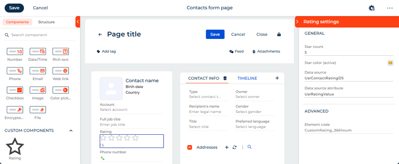Open designer settings gear icon at top right

372,8
